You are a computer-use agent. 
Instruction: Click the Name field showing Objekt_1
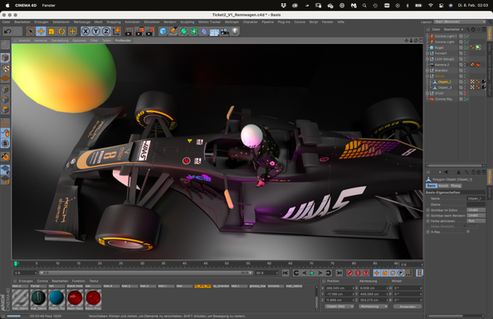pyautogui.click(x=476, y=199)
